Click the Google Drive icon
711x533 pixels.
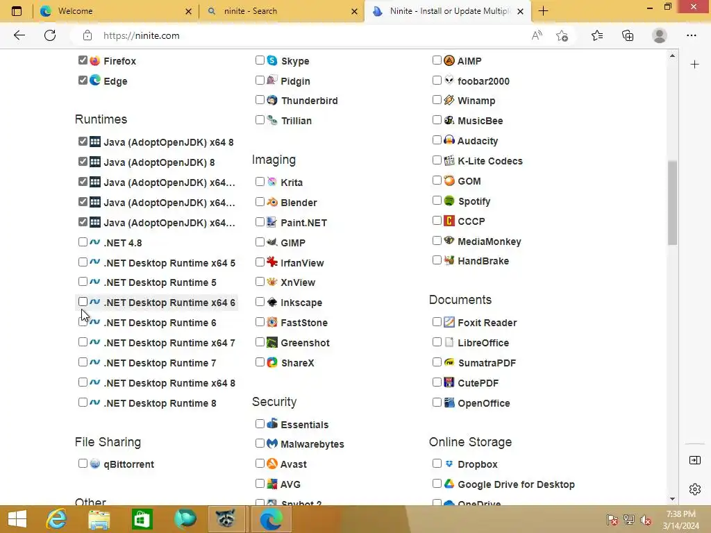[x=449, y=484]
